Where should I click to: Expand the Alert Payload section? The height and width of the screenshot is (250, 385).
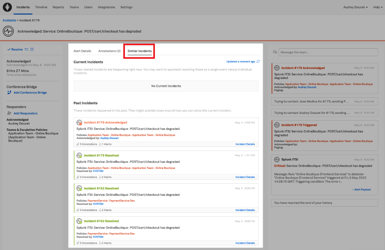tap(361, 190)
